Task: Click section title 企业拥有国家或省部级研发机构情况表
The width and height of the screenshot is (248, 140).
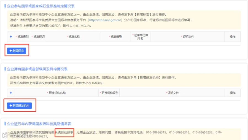Action: click(x=37, y=69)
